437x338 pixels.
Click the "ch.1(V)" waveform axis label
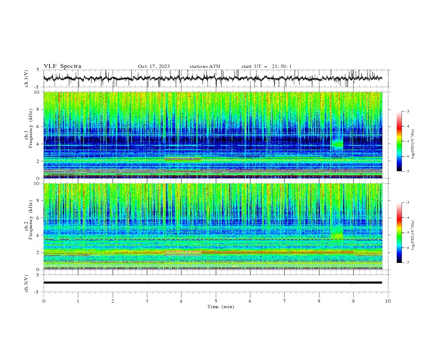[x=26, y=78]
